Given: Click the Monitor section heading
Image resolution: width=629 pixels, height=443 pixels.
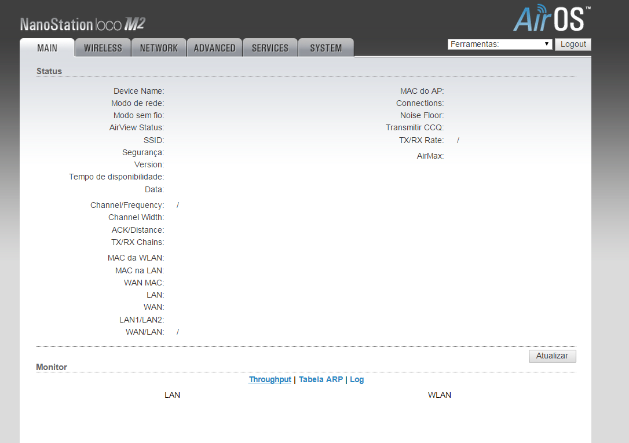Looking at the screenshot, I should tap(52, 367).
